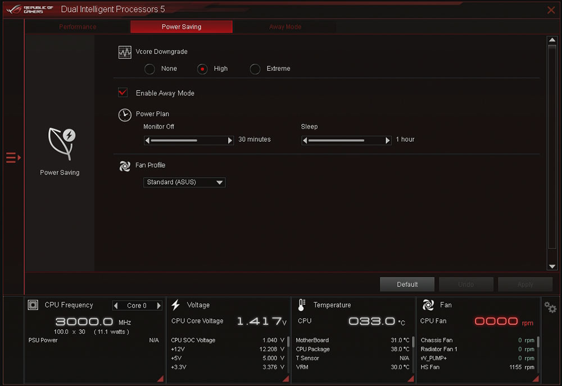This screenshot has height=386, width=562.
Task: Click the MotherBoard temperature row
Action: point(352,340)
